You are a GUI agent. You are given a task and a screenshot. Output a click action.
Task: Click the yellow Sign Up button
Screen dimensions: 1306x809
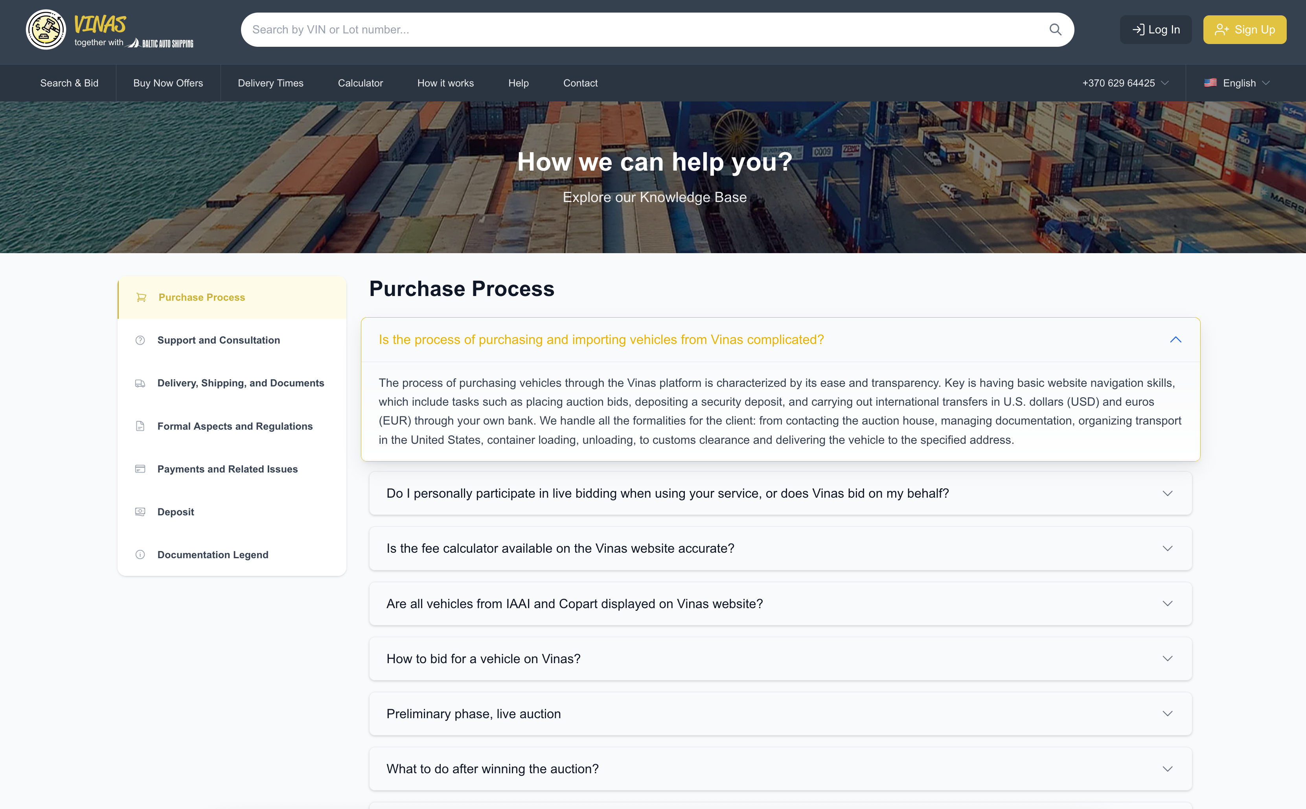(1244, 29)
